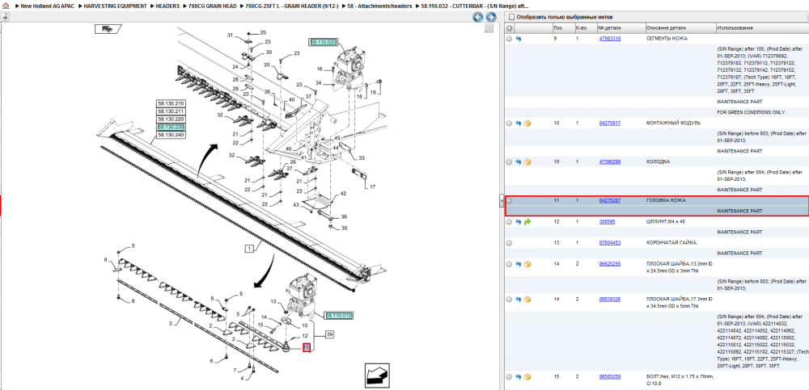Enable 'Отобразить только выбранные метки' checkbox

click(511, 17)
